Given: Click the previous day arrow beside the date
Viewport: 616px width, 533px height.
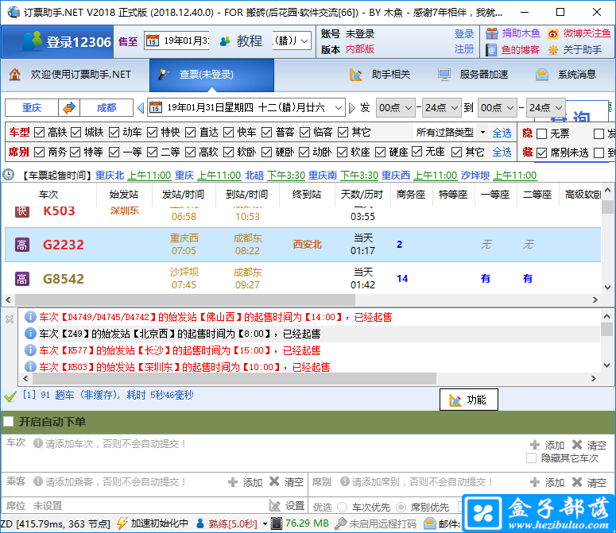Looking at the screenshot, I should point(141,107).
